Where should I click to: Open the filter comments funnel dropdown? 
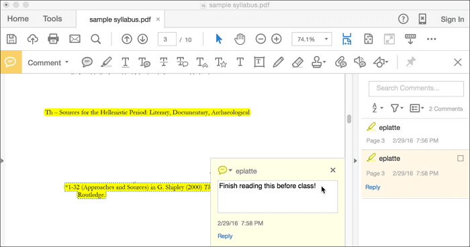point(397,108)
